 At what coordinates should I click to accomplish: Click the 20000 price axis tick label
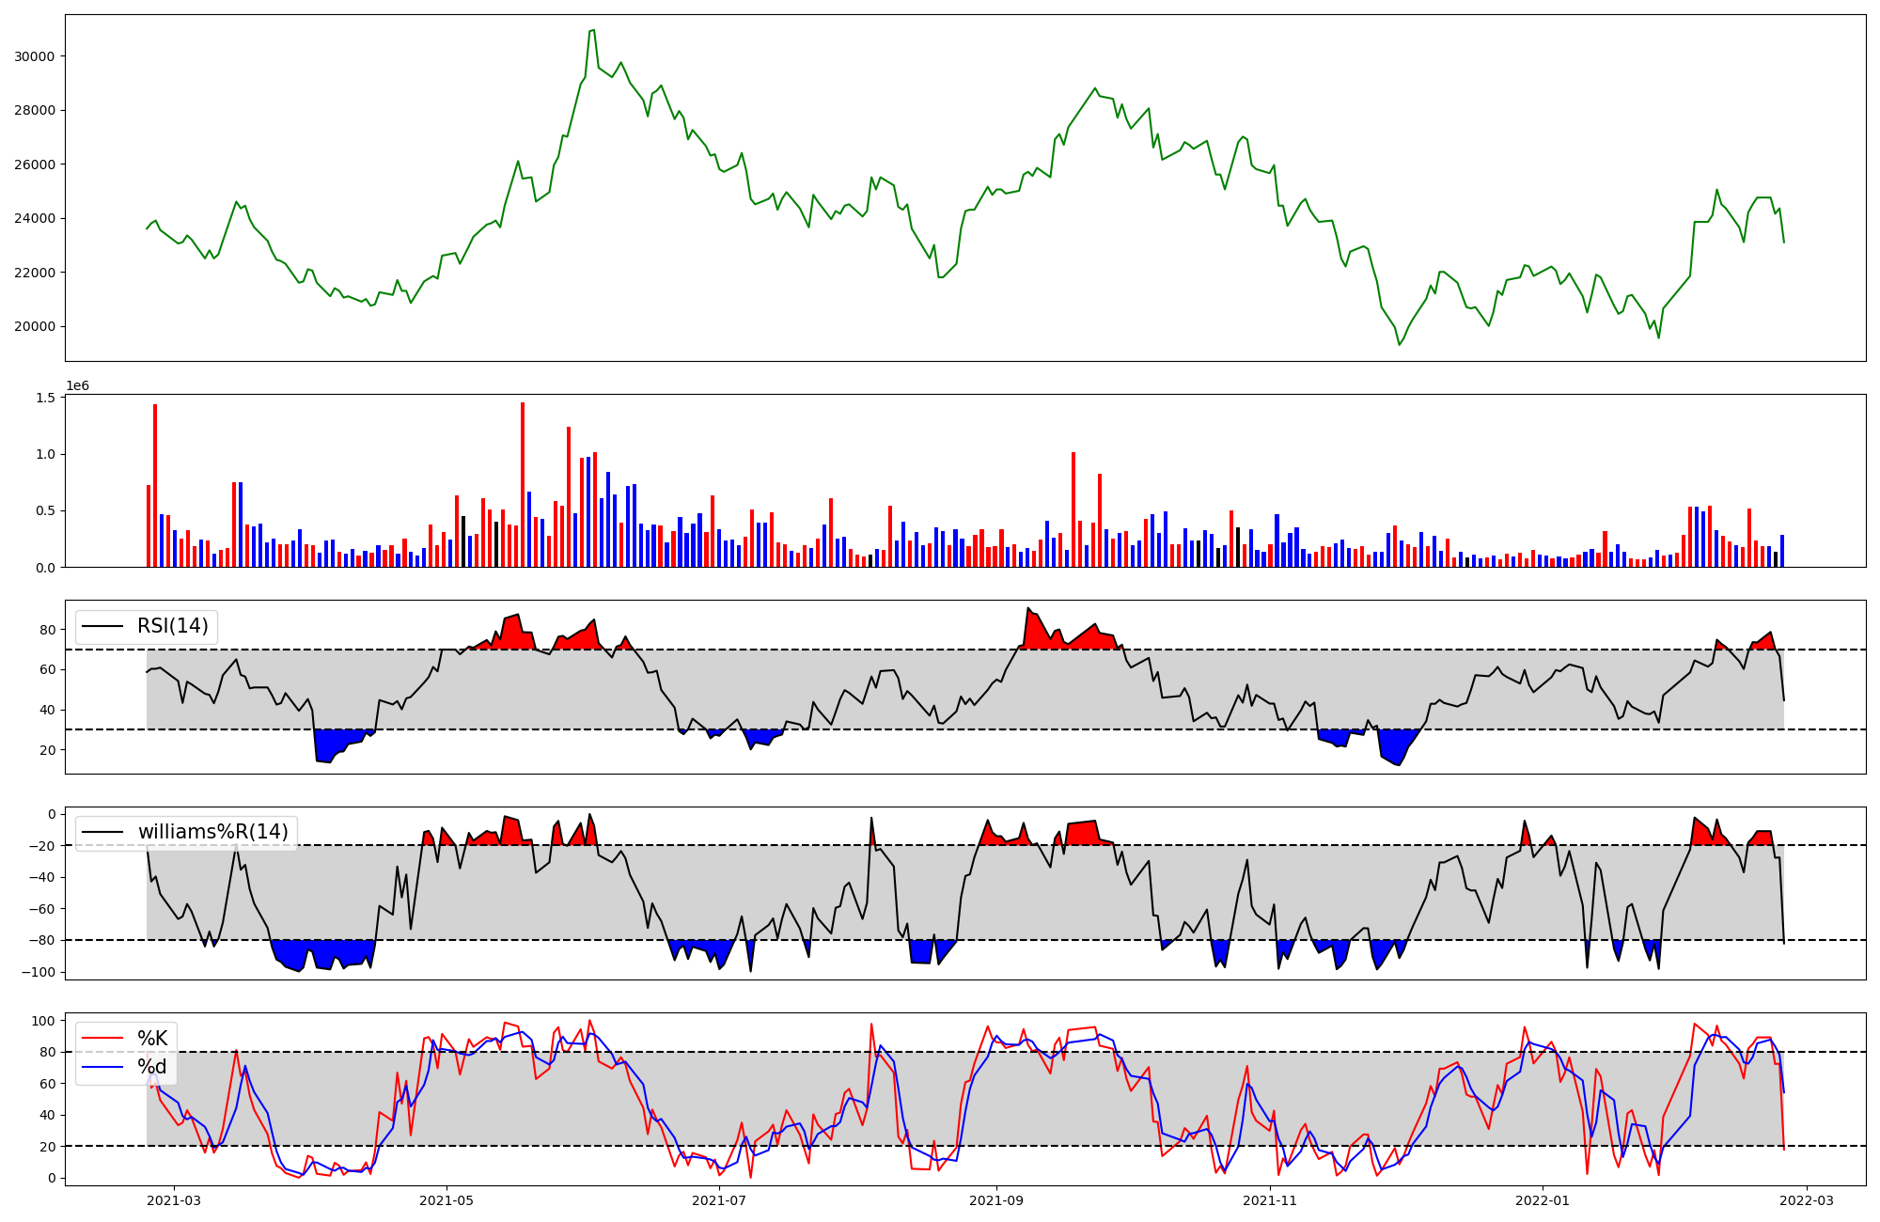(x=34, y=327)
